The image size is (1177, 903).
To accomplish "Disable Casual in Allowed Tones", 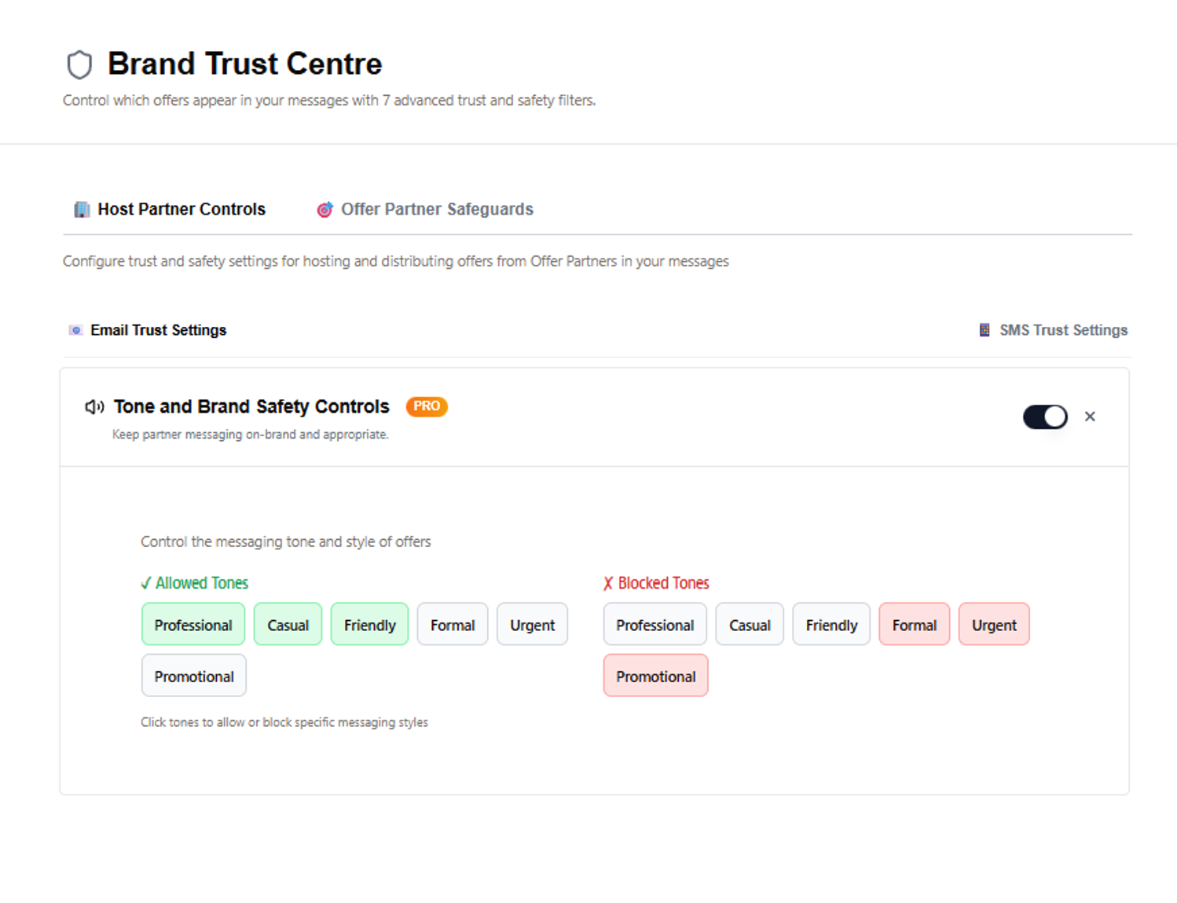I will point(288,625).
